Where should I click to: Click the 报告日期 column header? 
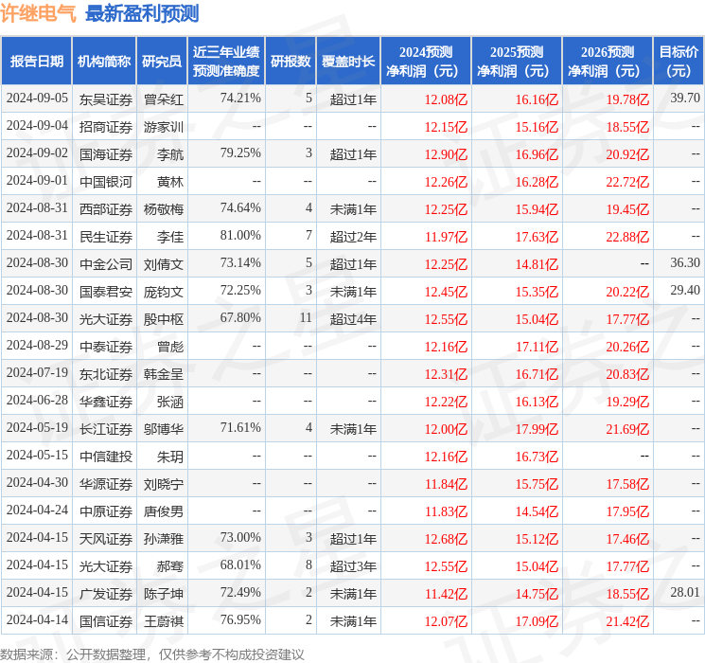[36, 62]
